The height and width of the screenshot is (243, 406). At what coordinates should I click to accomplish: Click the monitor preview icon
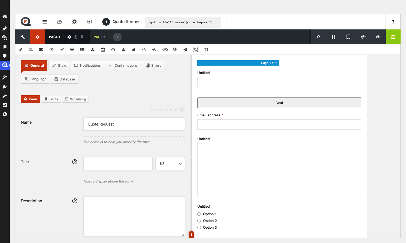[89, 22]
